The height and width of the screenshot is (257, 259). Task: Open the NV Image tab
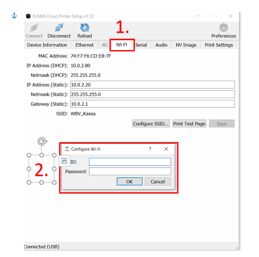(186, 45)
